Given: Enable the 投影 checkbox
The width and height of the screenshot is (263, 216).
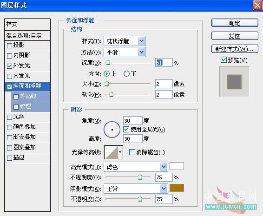Looking at the screenshot, I should tap(9, 46).
